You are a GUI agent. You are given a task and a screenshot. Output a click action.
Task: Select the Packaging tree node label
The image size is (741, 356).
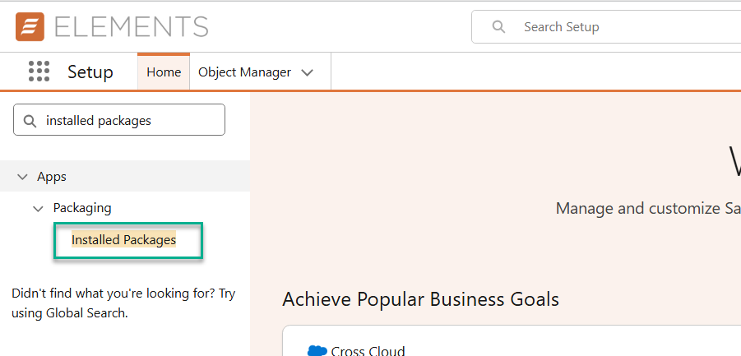coord(82,208)
